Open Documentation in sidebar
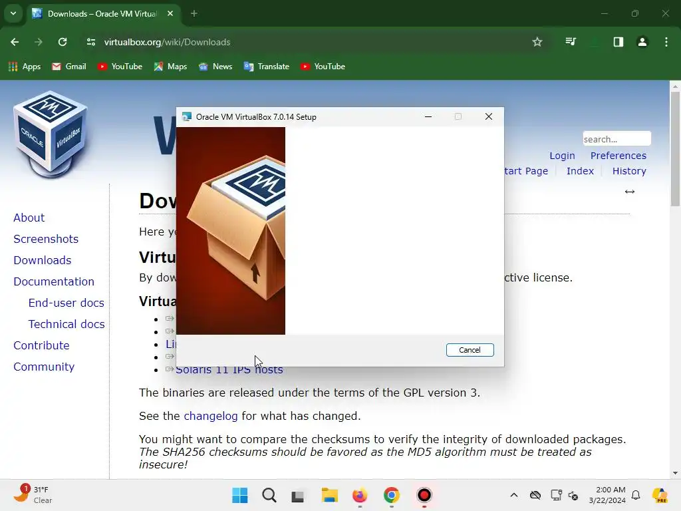 coord(54,281)
